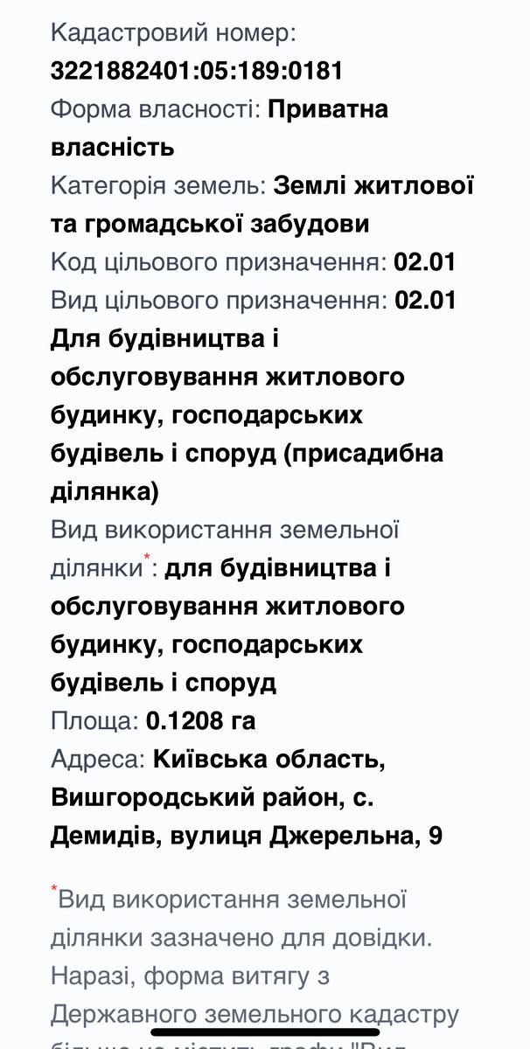Tap the home indicator bar at bottom

coord(265,1032)
